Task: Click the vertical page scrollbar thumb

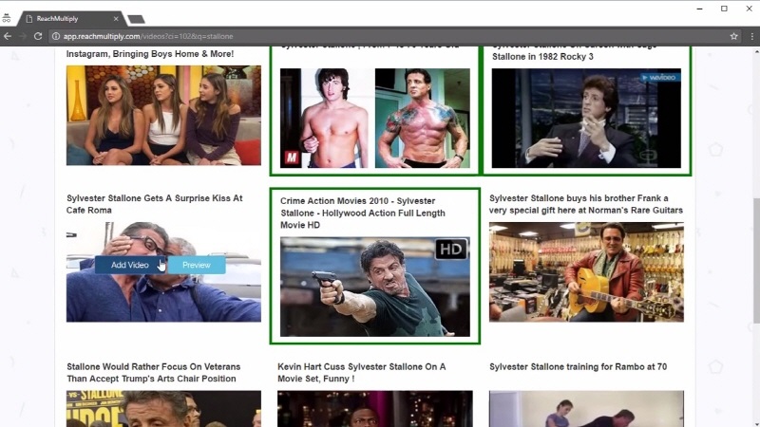Action: [x=756, y=261]
